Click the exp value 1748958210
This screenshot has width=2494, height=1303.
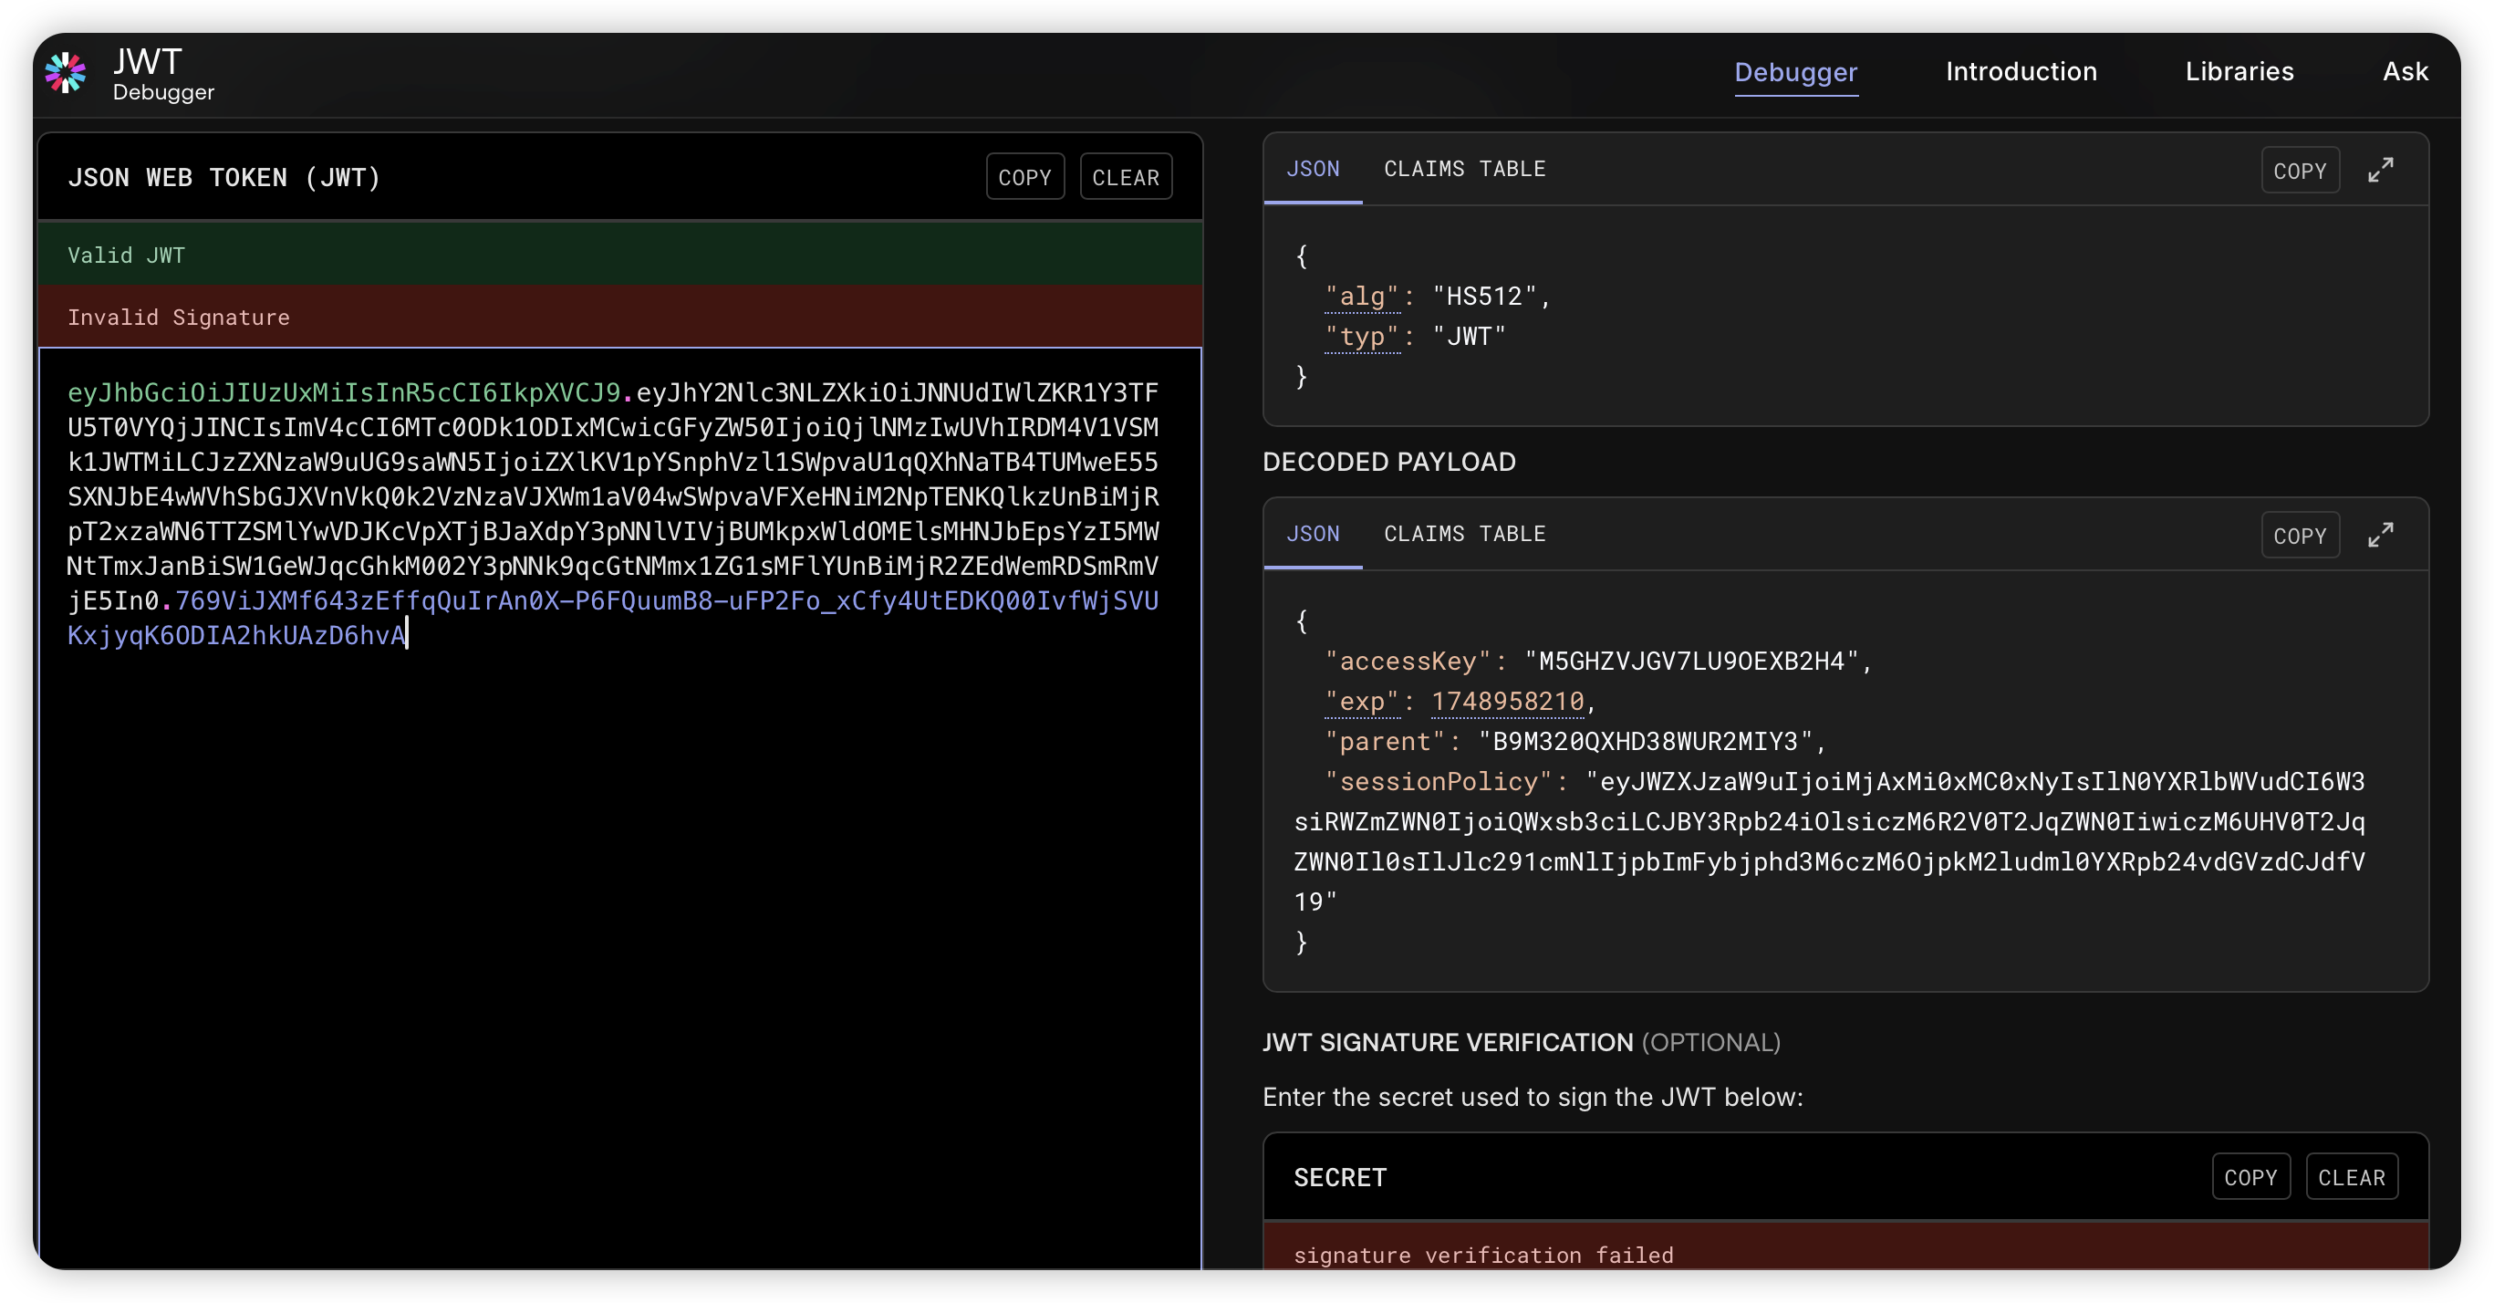1507,702
